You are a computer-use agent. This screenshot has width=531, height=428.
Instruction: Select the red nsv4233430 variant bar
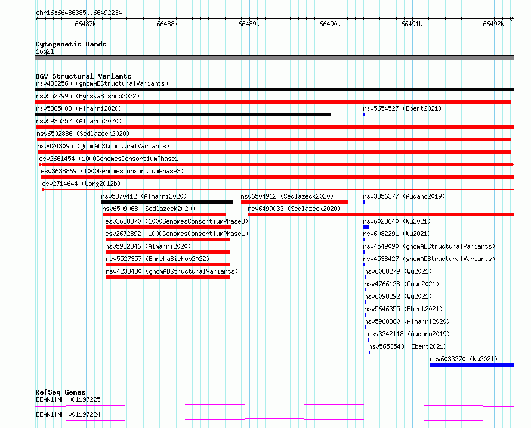point(168,277)
